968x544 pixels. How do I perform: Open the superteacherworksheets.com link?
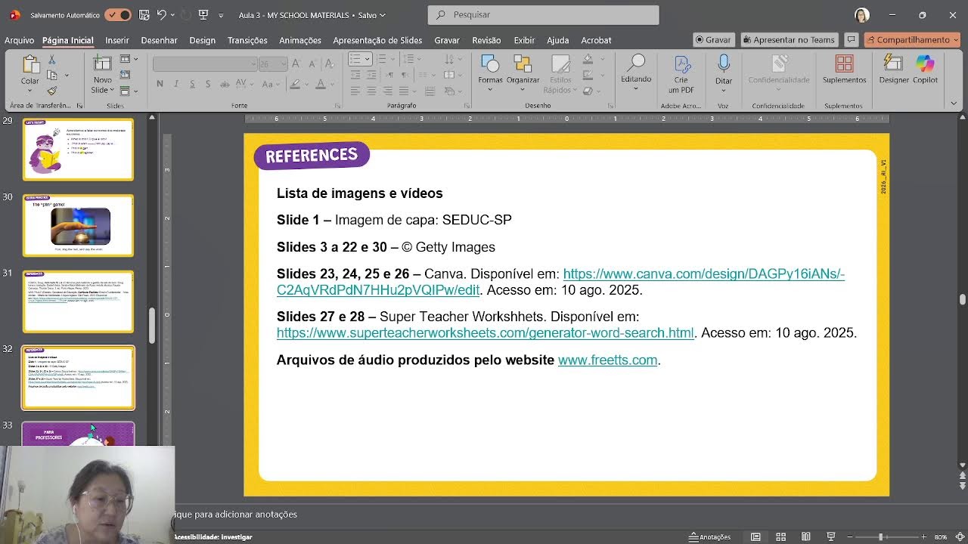[x=486, y=332]
